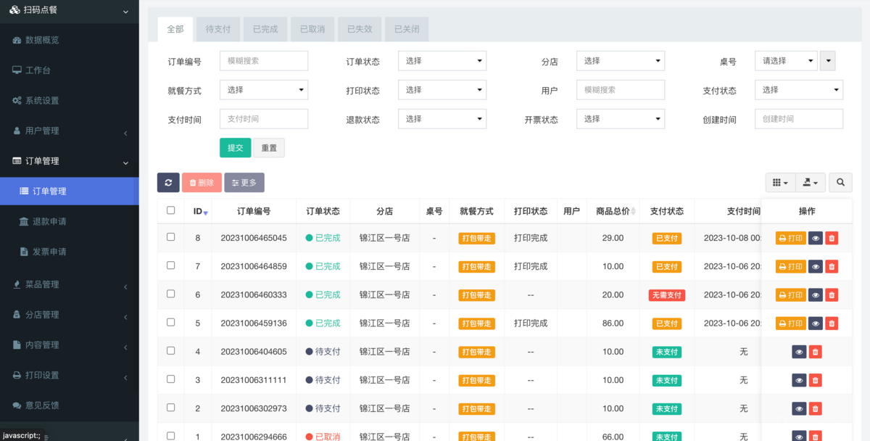Click the 打印 icon for order 20231006464859

coord(790,266)
